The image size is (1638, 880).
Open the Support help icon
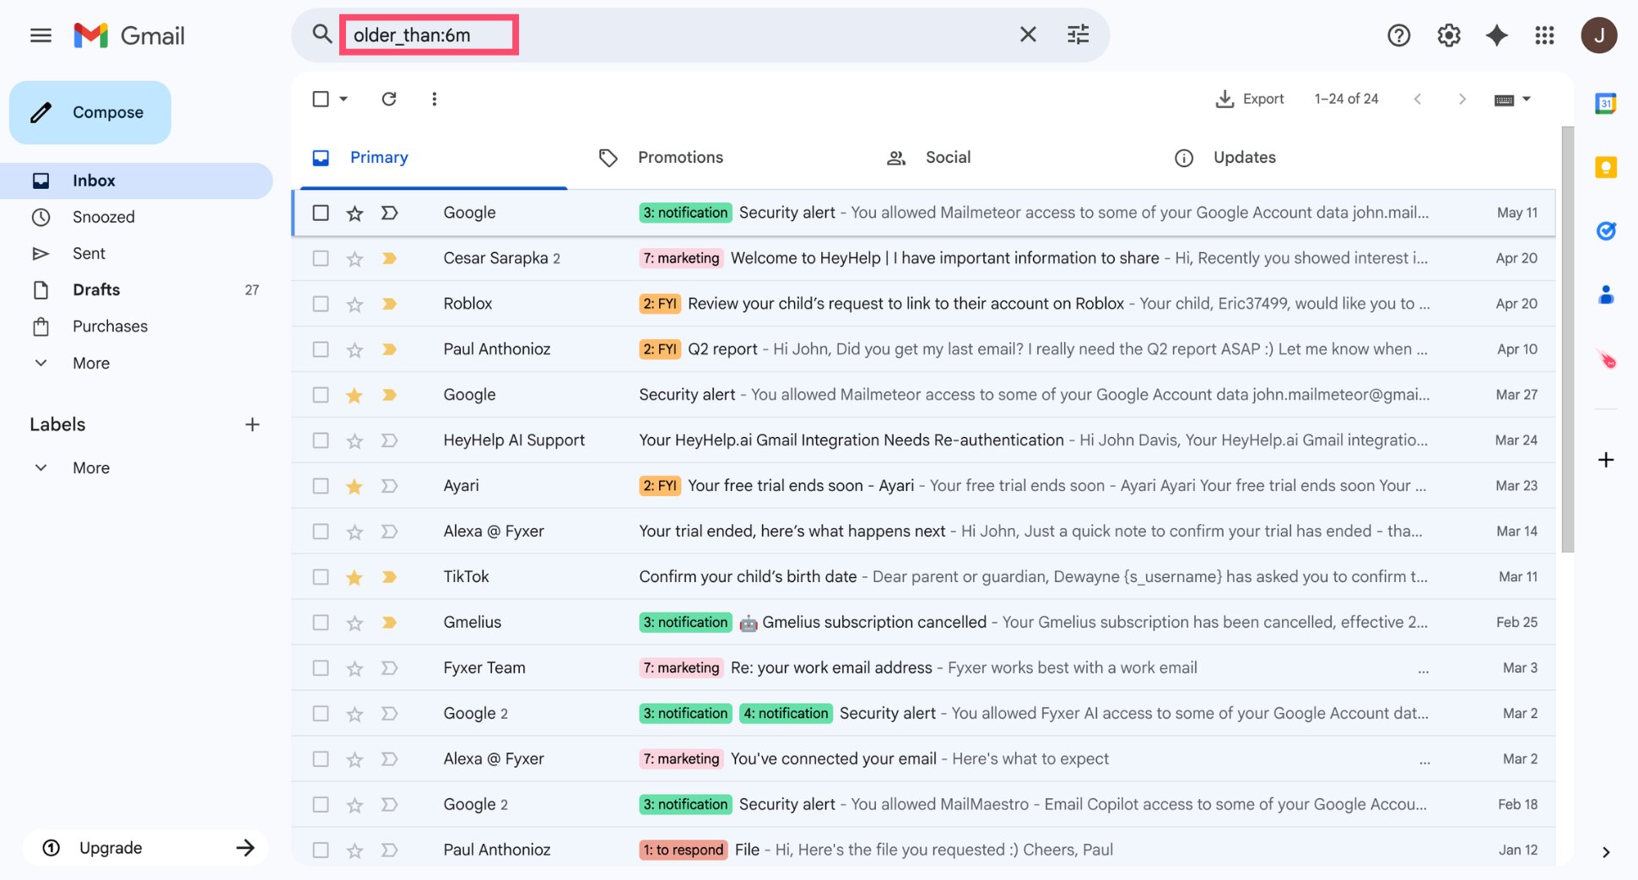pyautogui.click(x=1398, y=35)
